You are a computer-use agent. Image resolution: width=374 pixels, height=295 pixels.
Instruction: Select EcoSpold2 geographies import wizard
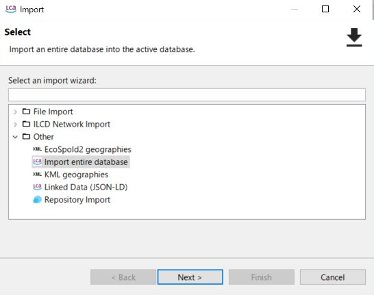pos(88,149)
